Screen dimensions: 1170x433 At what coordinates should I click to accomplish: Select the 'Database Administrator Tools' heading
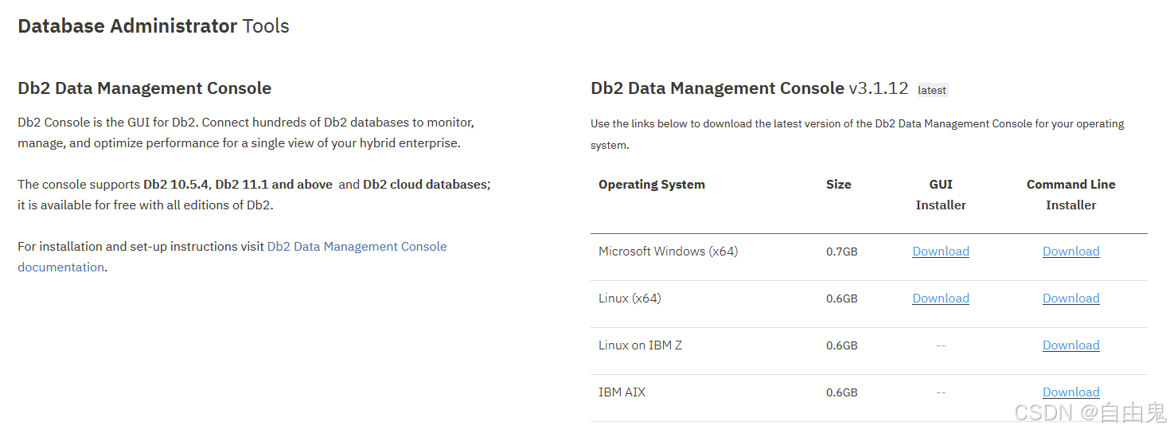154,26
